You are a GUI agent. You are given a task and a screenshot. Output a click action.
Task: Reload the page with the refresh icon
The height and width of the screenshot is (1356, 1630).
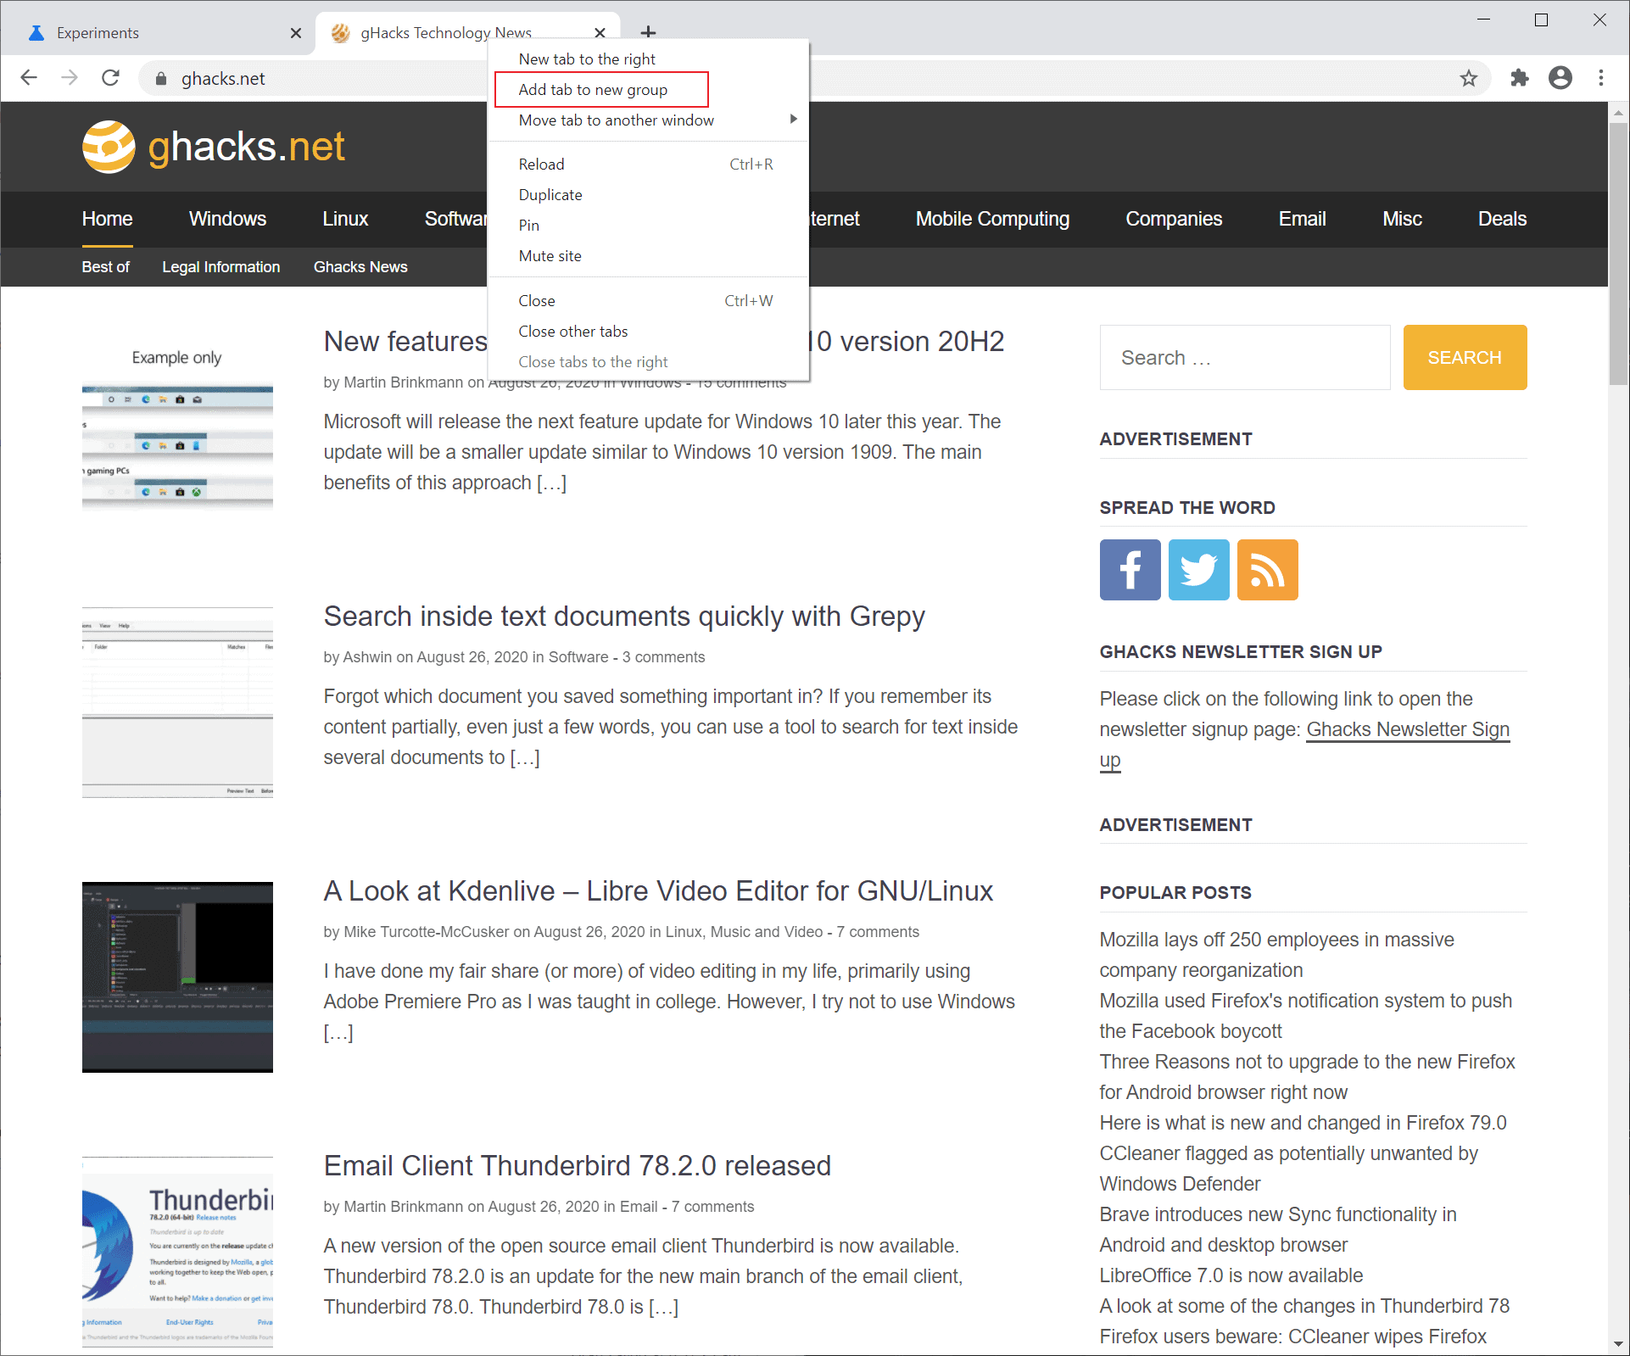click(x=110, y=77)
